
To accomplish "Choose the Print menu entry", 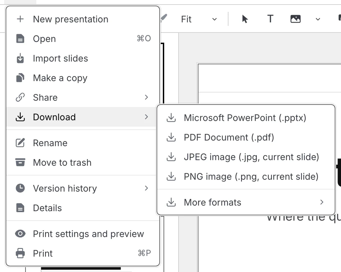I will point(83,253).
